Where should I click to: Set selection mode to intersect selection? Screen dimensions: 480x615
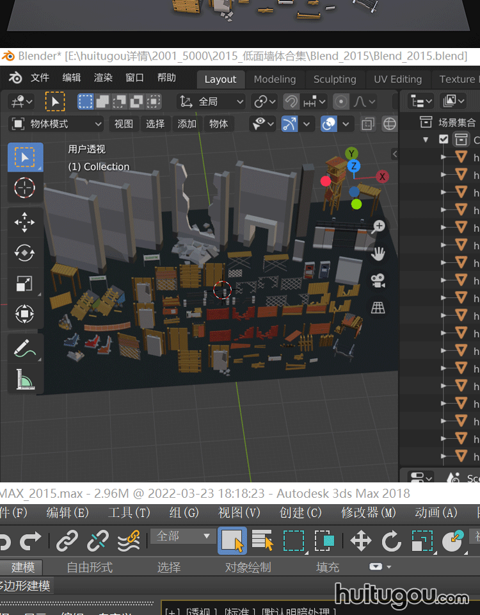click(x=154, y=102)
